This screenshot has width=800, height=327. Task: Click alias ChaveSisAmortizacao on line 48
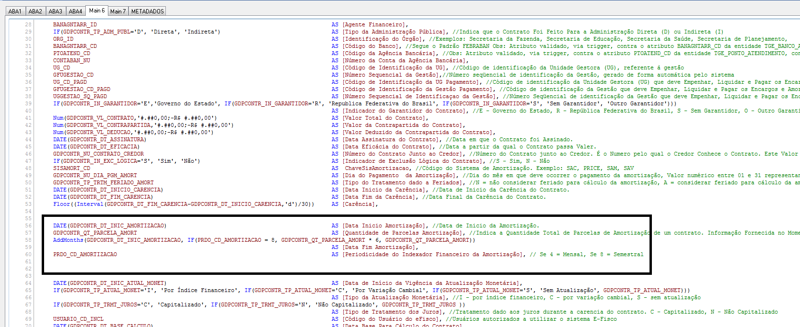pyautogui.click(x=377, y=168)
